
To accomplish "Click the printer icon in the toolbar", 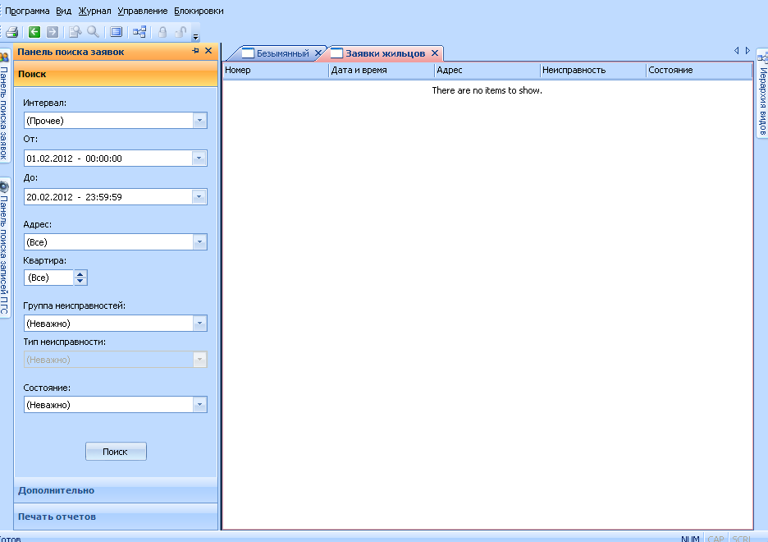I will 12,32.
